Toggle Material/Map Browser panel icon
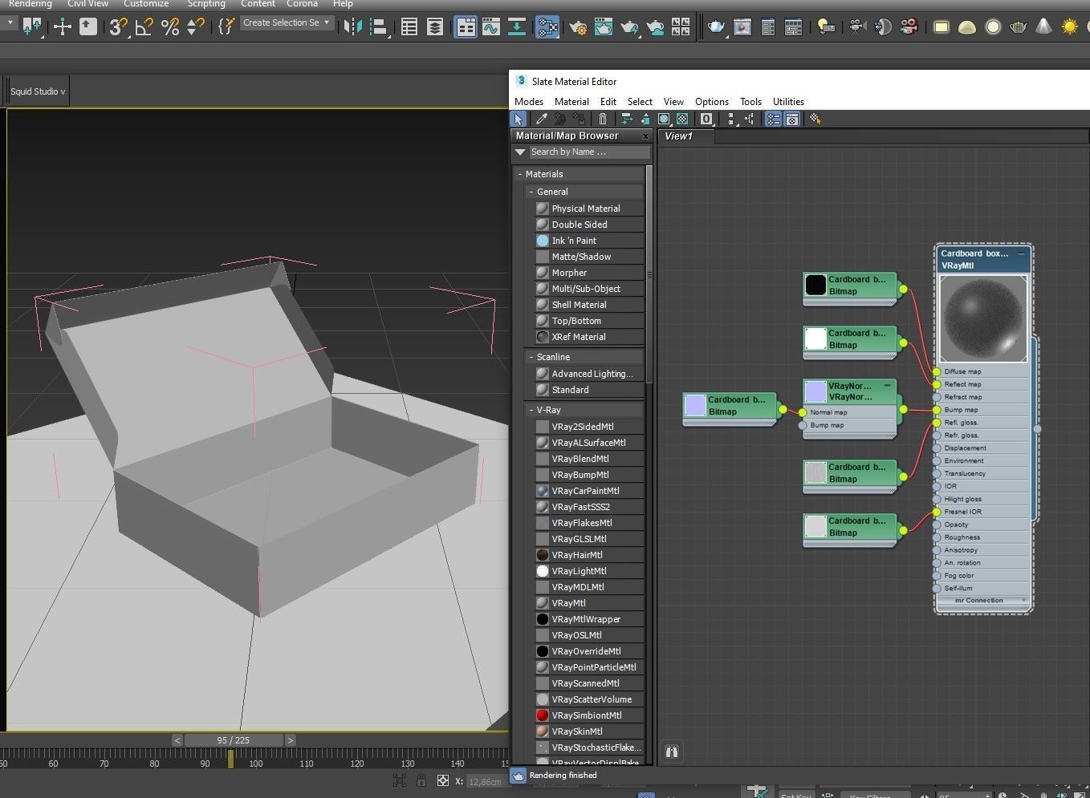Viewport: 1090px width, 798px height. pos(773,119)
